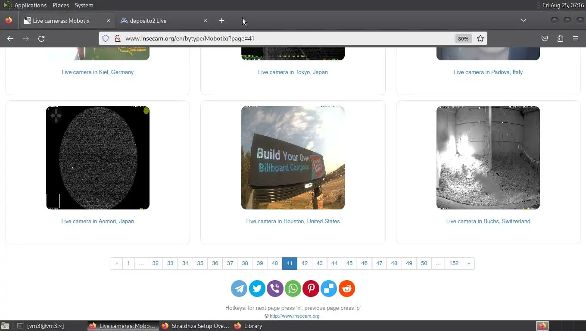Share page via Pinterest icon

[x=311, y=288]
